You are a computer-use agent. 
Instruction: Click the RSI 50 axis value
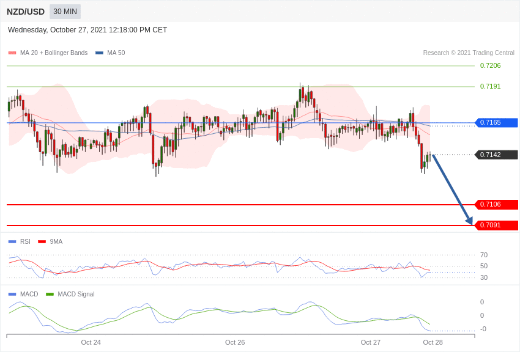coord(484,266)
